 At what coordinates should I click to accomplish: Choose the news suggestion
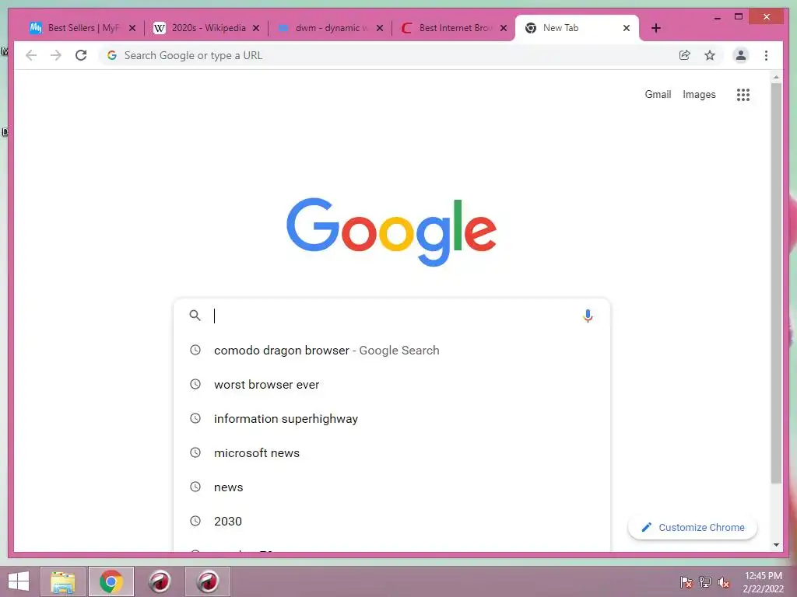[x=391, y=487]
